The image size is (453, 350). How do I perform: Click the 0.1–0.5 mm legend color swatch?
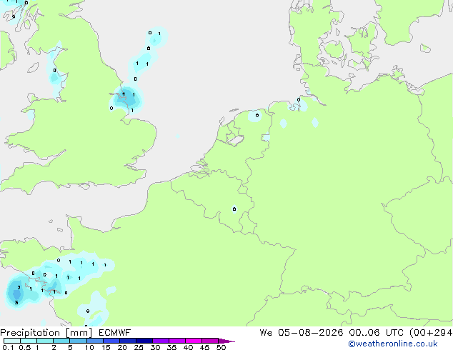point(12,341)
